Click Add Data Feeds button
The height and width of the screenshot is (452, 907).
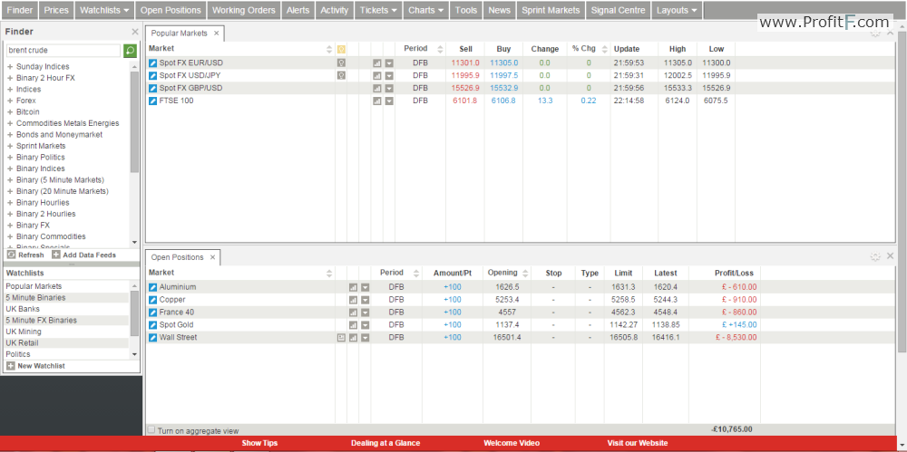pyautogui.click(x=83, y=255)
